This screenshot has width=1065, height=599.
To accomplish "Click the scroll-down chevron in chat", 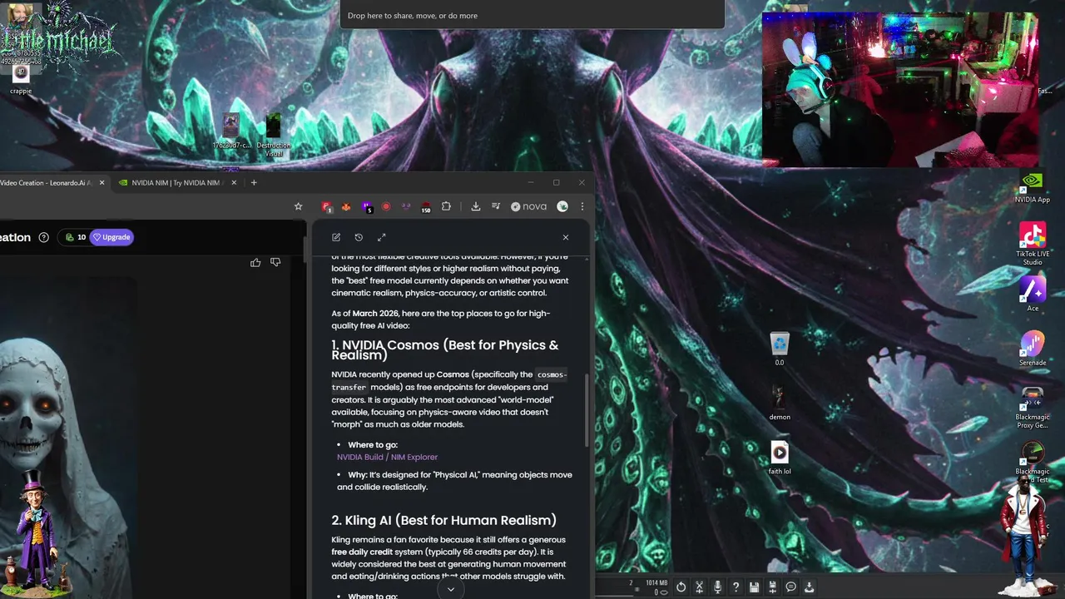I will [x=451, y=589].
